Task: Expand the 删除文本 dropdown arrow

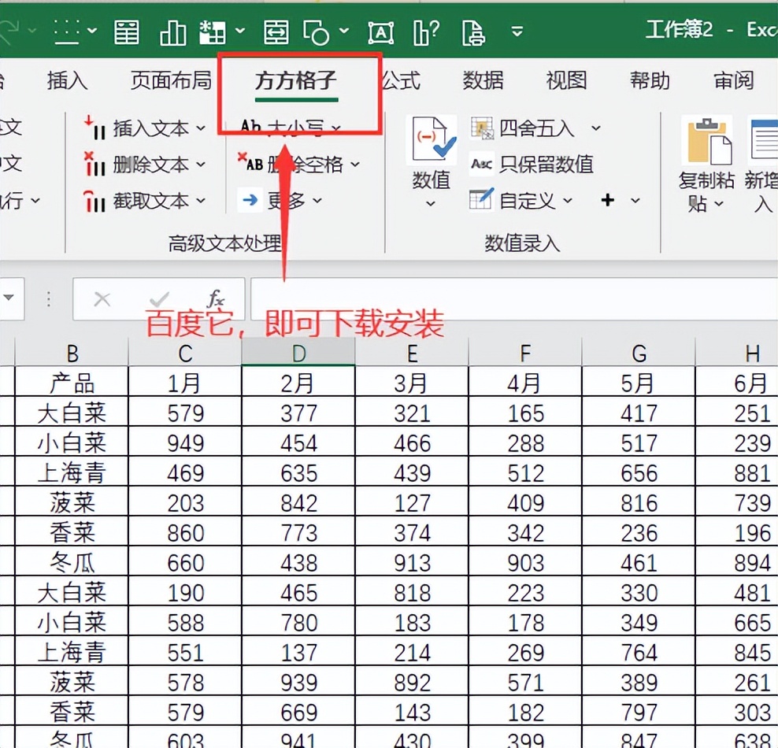Action: coord(201,165)
